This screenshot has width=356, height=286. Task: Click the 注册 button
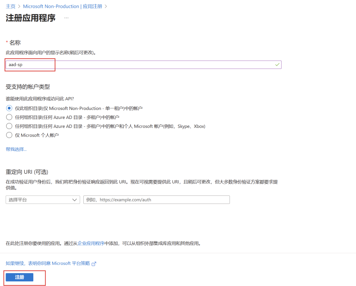pyautogui.click(x=19, y=277)
